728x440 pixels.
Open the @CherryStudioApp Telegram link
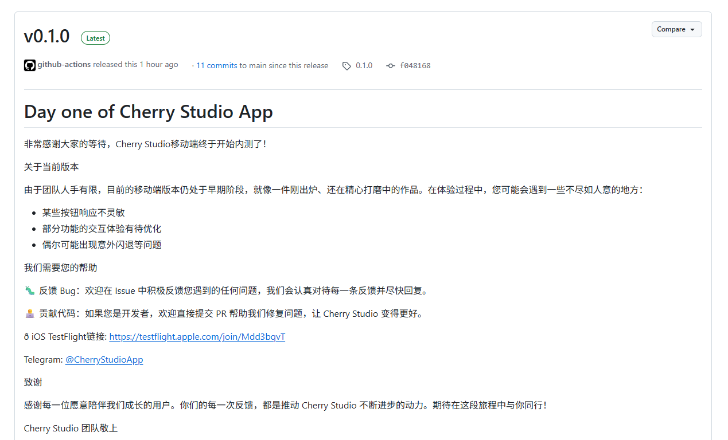(x=104, y=359)
